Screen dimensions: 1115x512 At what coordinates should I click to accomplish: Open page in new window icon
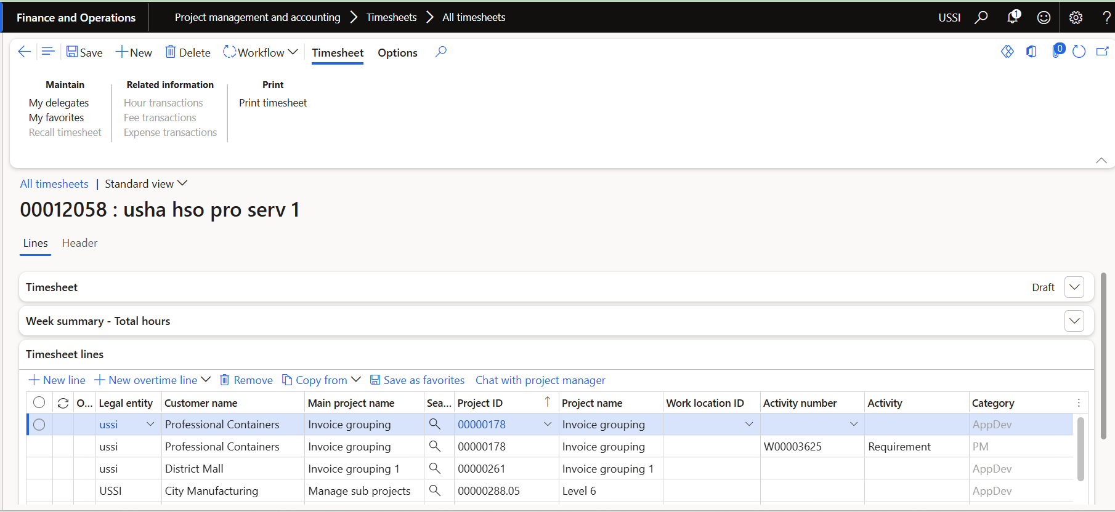coord(1102,52)
